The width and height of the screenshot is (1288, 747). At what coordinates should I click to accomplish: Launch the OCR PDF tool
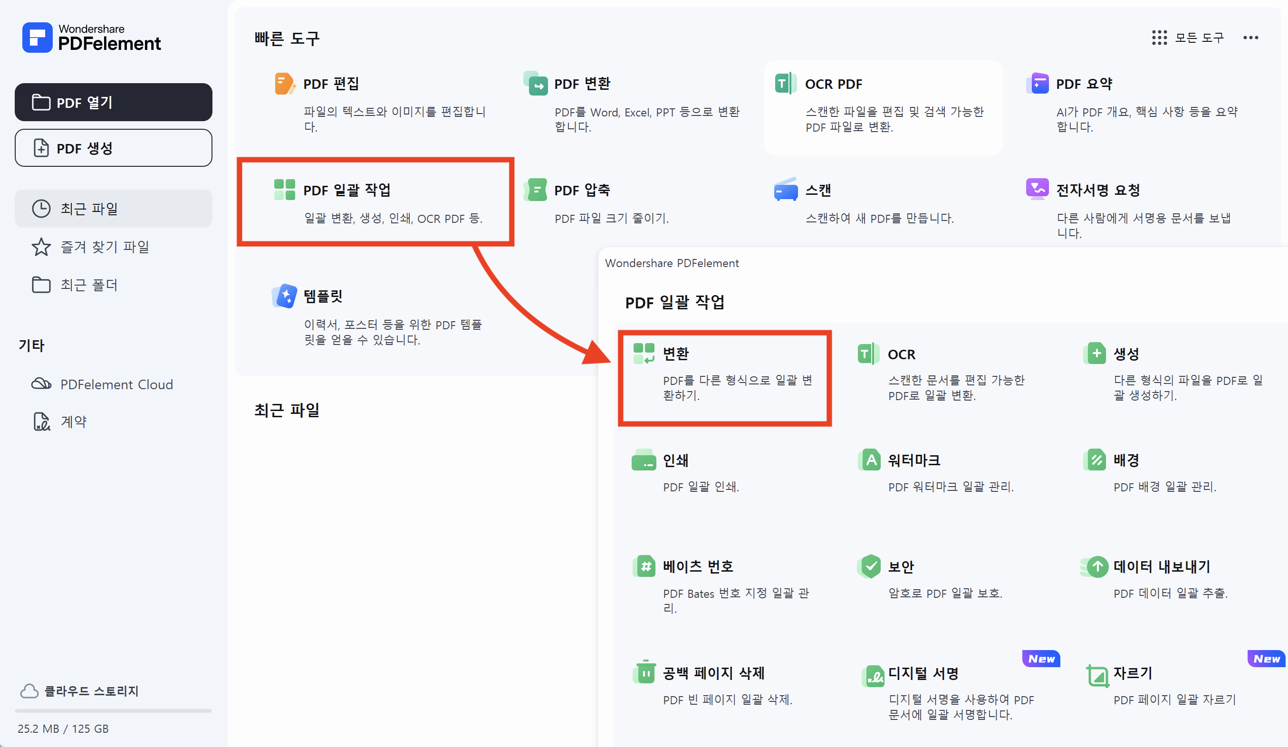832,84
